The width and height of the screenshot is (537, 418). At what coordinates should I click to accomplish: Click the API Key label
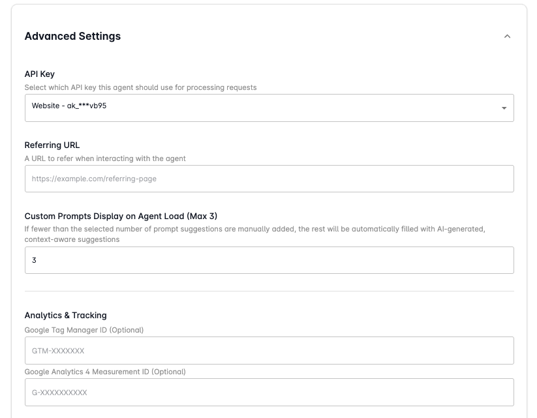point(39,74)
